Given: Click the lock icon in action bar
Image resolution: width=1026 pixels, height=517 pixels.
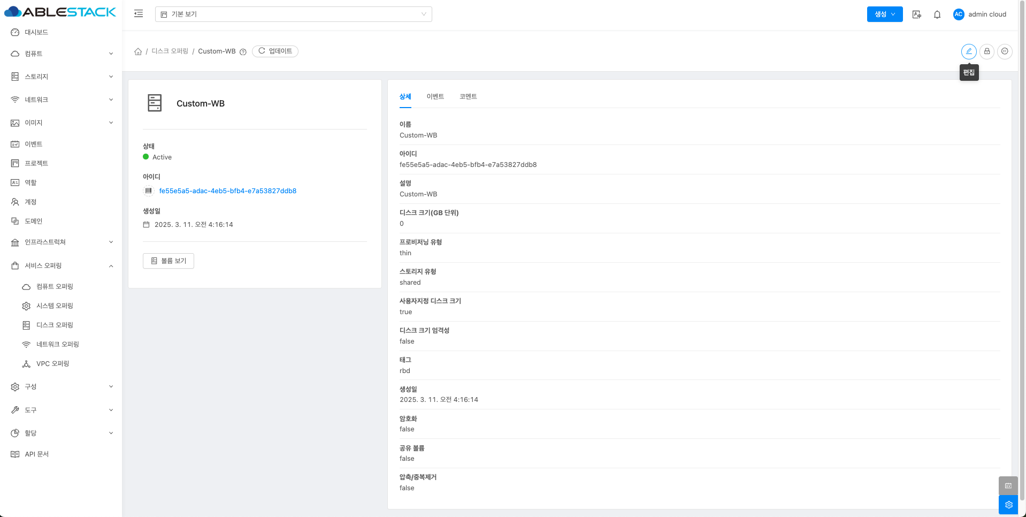Looking at the screenshot, I should (986, 51).
